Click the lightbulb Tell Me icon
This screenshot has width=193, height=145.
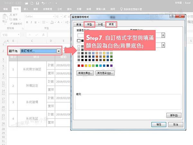click(121, 9)
